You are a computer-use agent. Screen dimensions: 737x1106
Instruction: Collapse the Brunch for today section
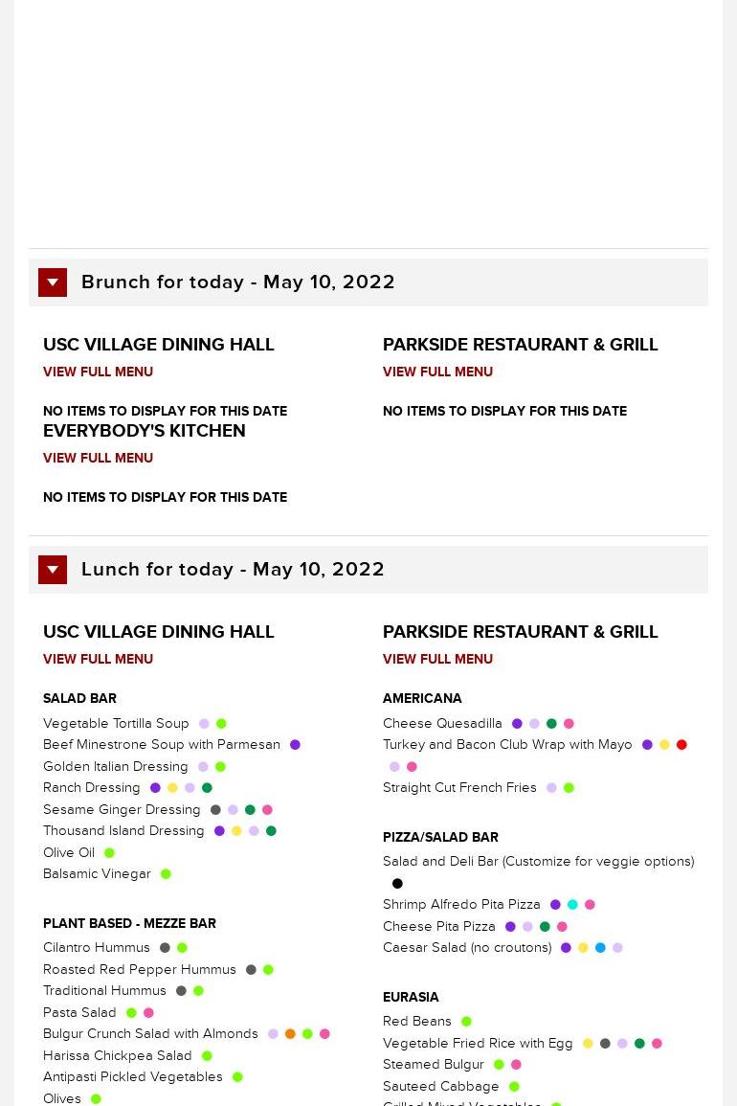[53, 282]
